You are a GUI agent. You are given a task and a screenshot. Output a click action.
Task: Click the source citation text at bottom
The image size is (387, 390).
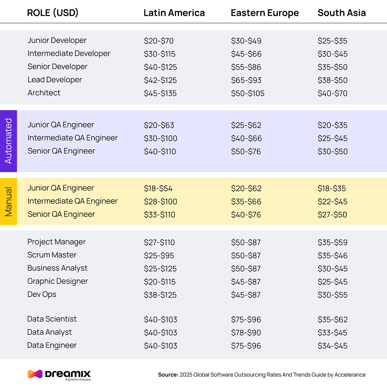pyautogui.click(x=262, y=375)
